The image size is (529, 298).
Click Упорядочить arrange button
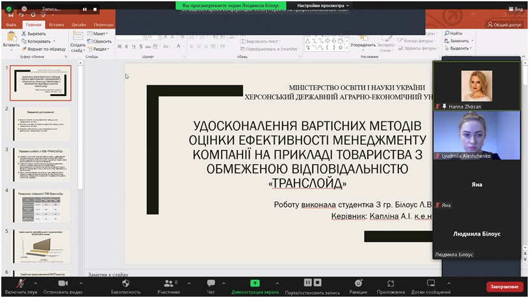[x=363, y=42]
